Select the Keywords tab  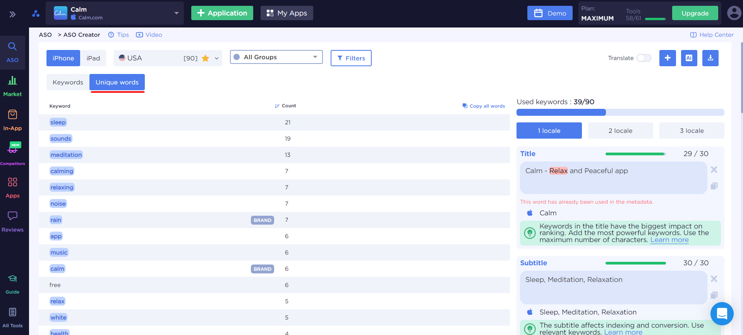coord(68,82)
